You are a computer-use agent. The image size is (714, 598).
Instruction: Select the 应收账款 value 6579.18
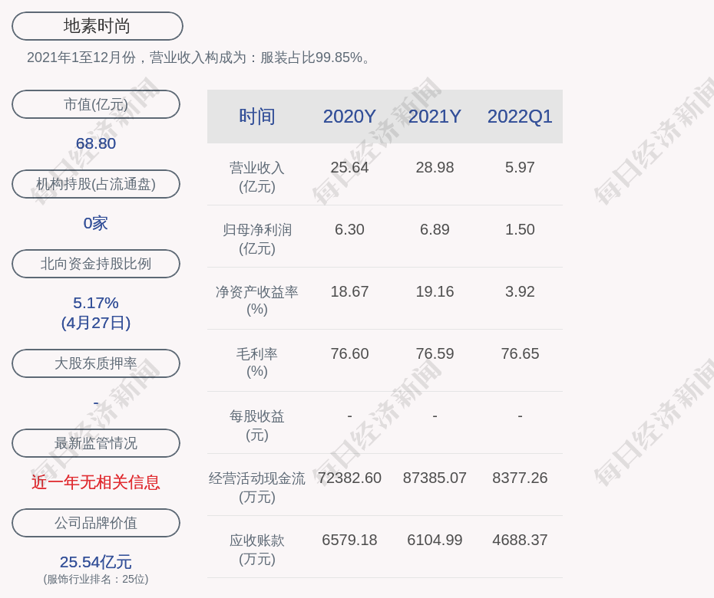coord(349,540)
